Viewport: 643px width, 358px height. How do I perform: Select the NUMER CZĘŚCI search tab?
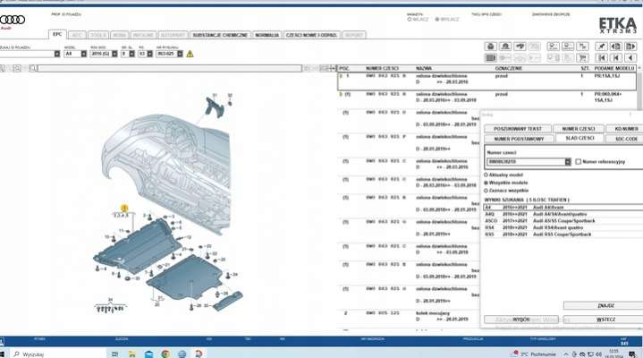(579, 129)
